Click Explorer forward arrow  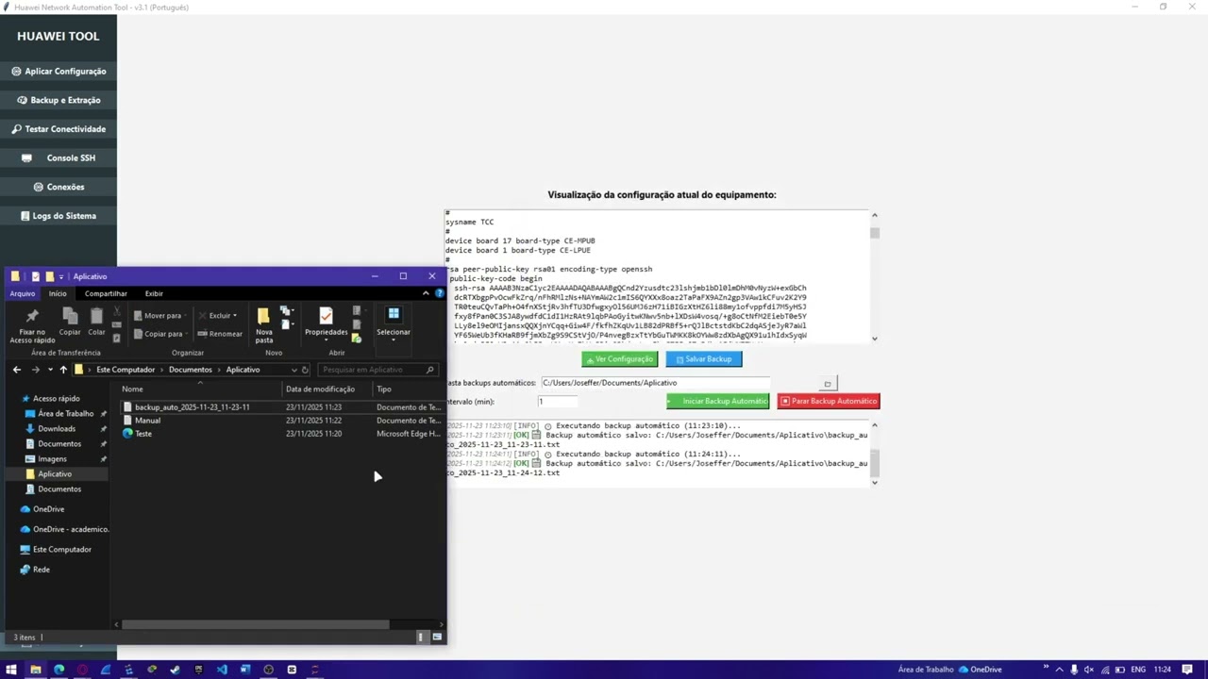click(x=36, y=370)
